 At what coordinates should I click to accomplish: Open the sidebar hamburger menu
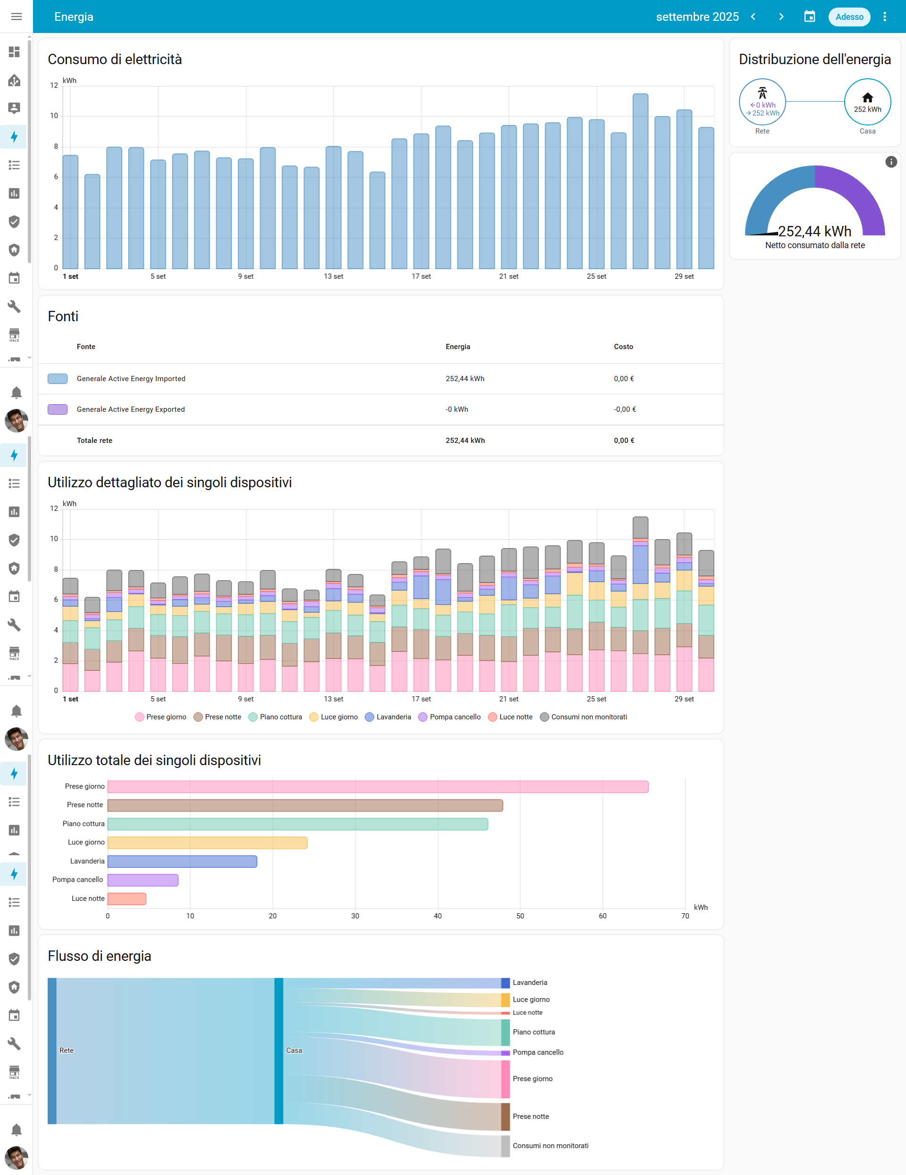pyautogui.click(x=16, y=17)
